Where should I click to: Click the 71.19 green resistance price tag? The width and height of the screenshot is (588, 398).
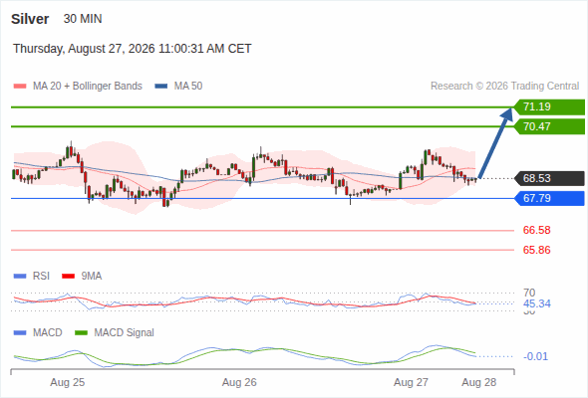click(549, 107)
